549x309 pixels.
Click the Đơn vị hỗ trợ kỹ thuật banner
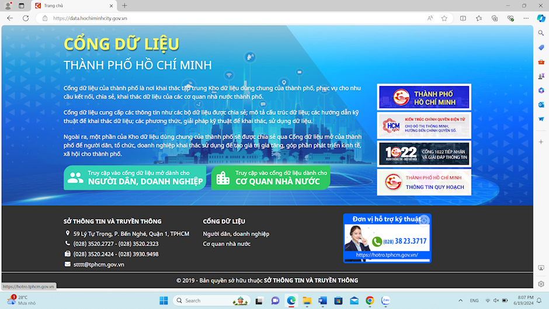(x=387, y=238)
